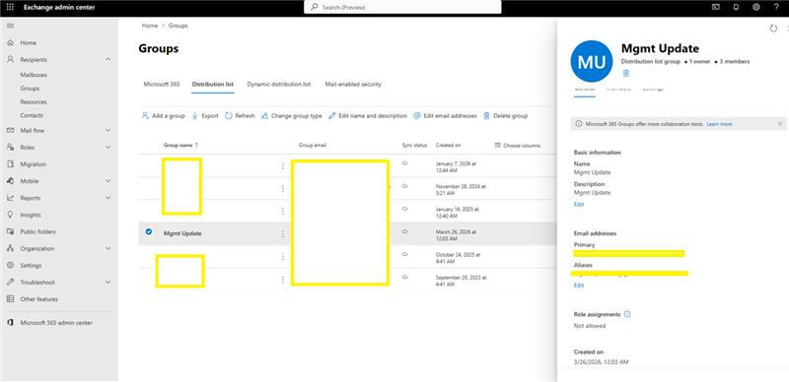
Task: Click the Microsoft 365 admin center icon
Action: tap(10, 323)
